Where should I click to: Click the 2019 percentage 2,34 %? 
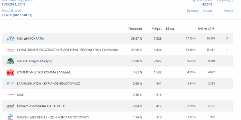(x=192, y=84)
